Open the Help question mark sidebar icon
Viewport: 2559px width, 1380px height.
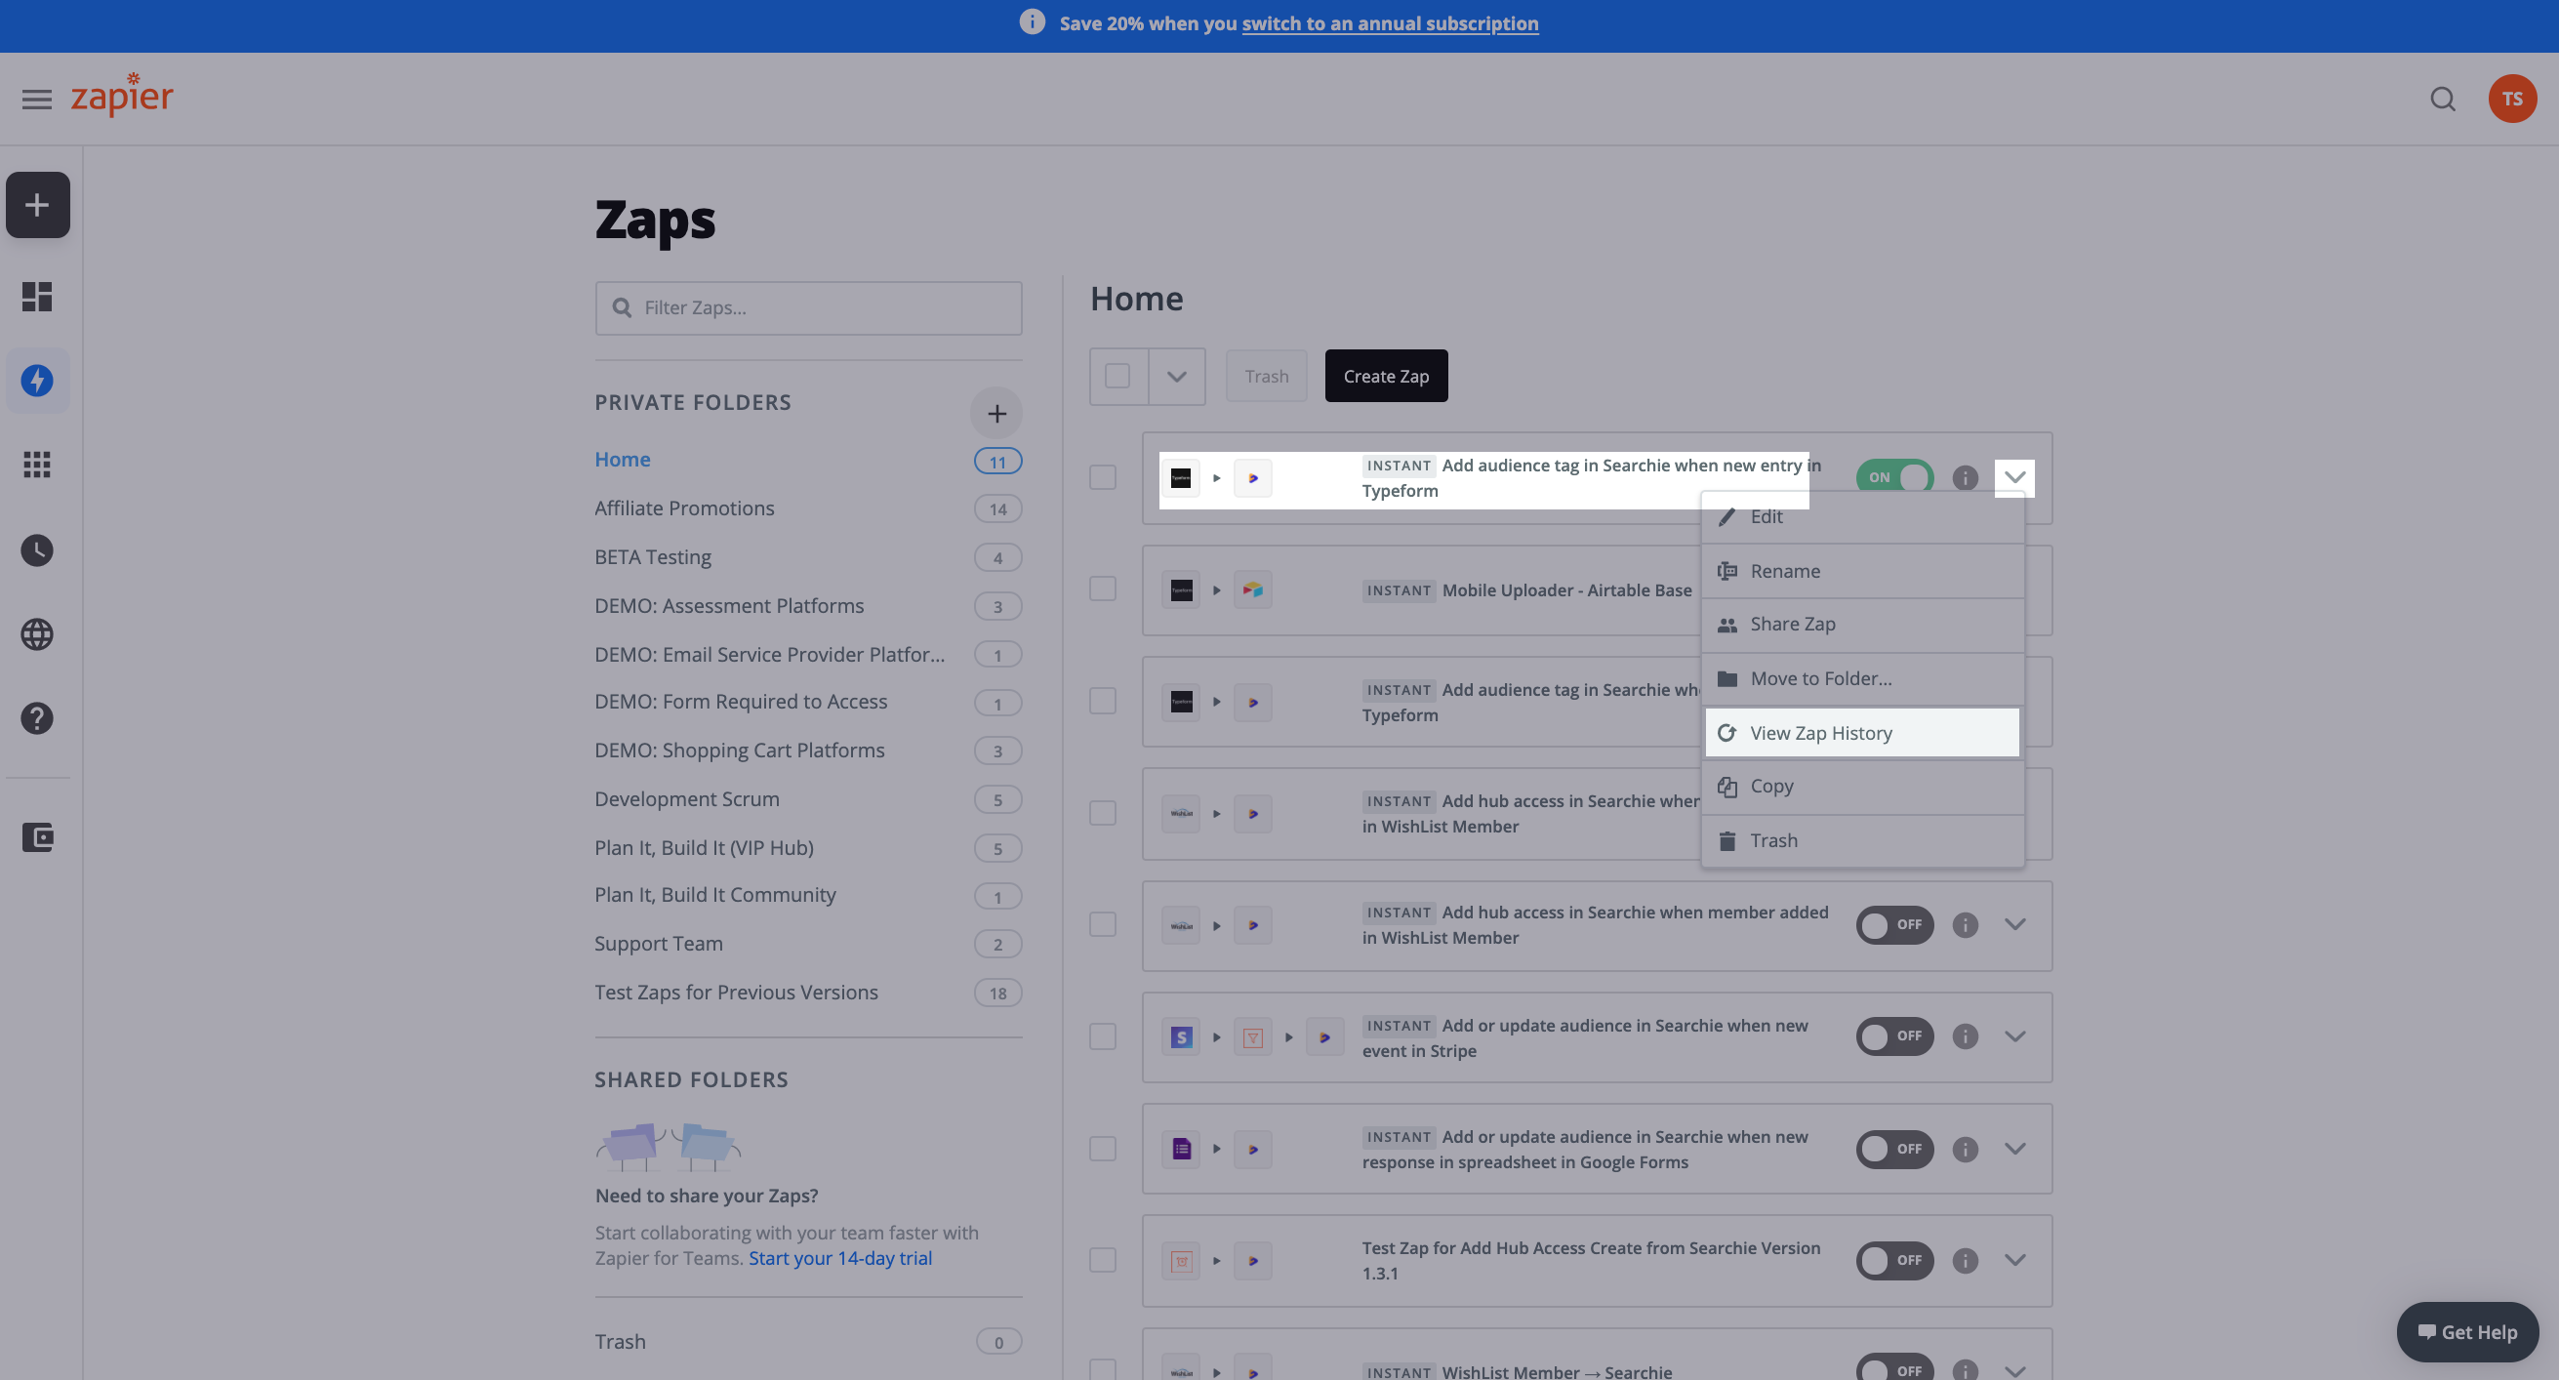tap(38, 718)
